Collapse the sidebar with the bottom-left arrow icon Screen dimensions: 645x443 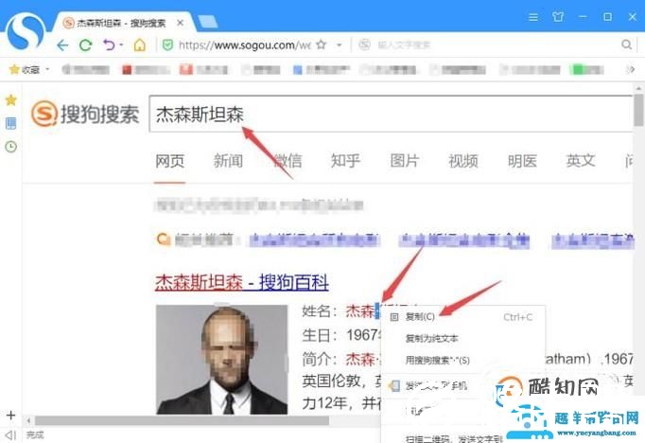(x=11, y=434)
